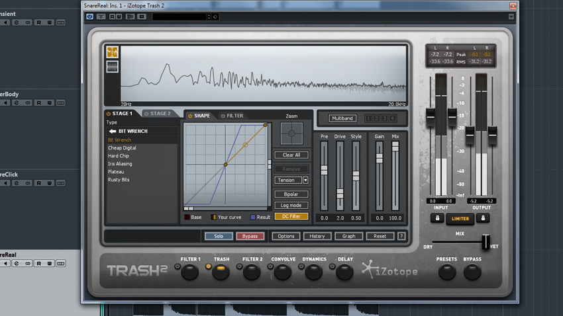
Task: Open help with the question mark button
Action: point(401,236)
